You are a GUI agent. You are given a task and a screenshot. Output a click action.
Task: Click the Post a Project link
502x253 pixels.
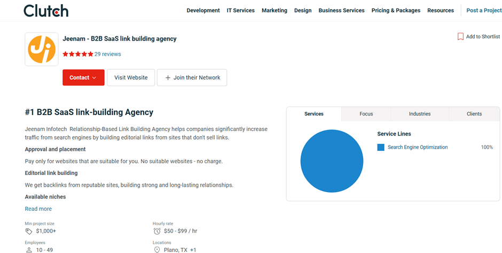pyautogui.click(x=484, y=11)
